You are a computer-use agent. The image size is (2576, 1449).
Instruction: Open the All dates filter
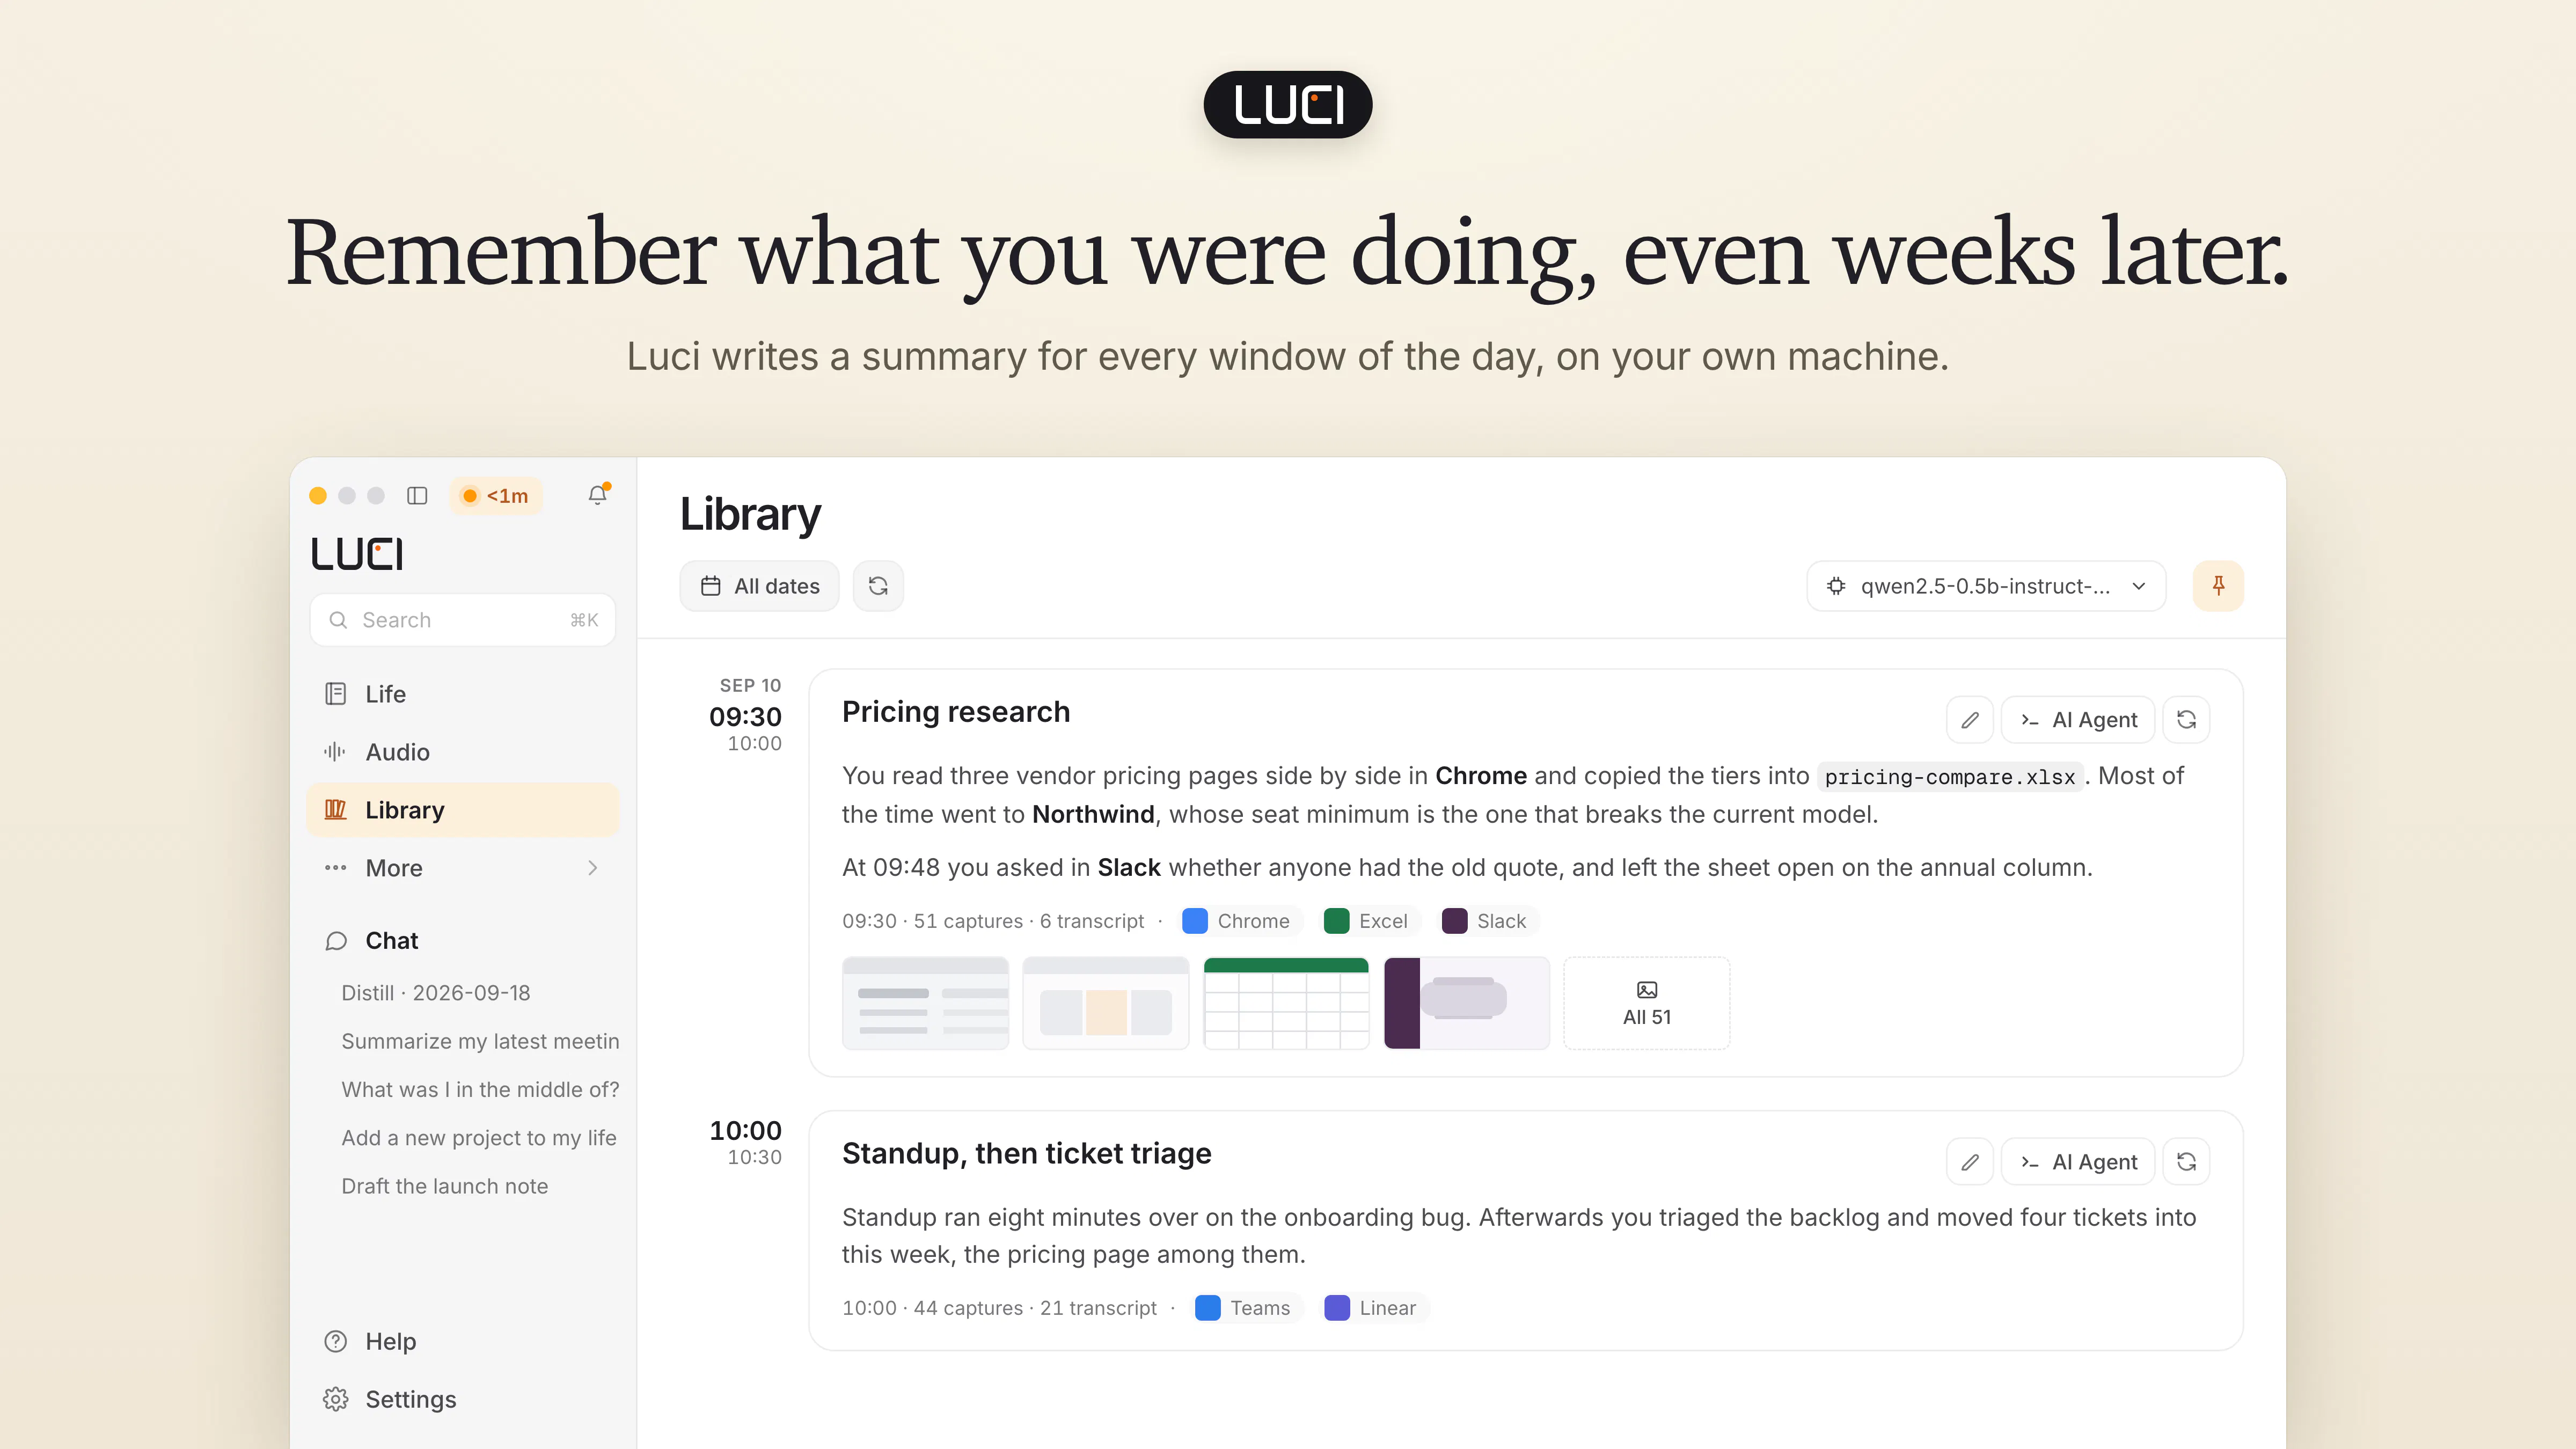(x=760, y=586)
